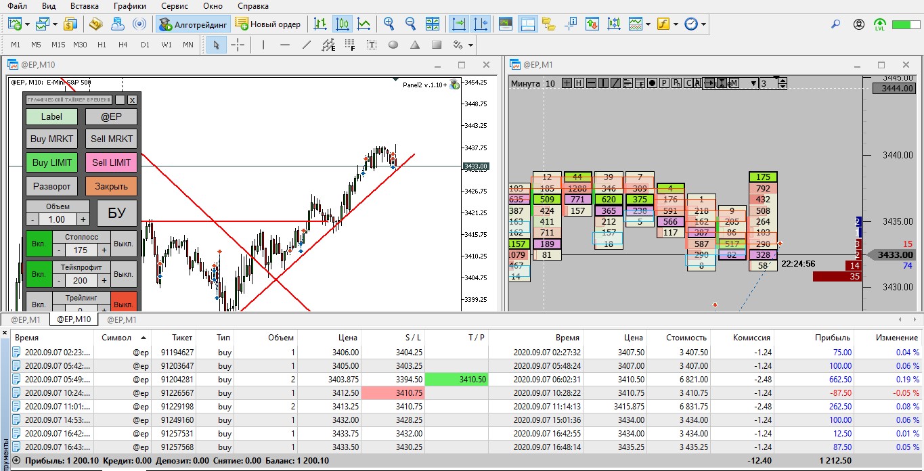Open the chart profiles icon

pos(42,24)
